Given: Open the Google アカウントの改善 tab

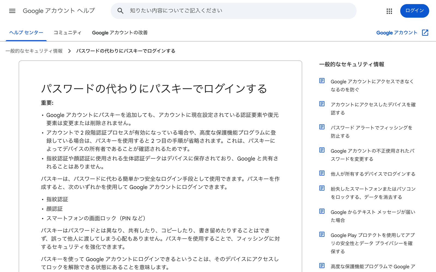Looking at the screenshot, I should tap(120, 33).
